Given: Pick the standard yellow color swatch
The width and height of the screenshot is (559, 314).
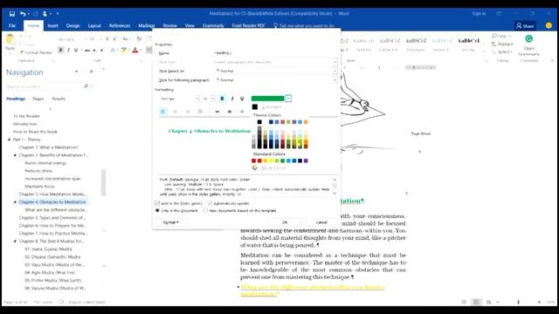Looking at the screenshot, I should point(271,160).
